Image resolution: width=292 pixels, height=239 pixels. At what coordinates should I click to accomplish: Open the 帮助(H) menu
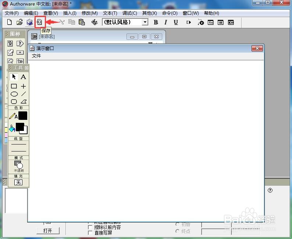[211, 13]
